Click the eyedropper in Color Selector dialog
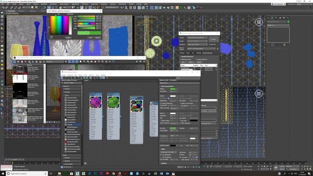The width and height of the screenshot is (313, 176). tap(51, 37)
